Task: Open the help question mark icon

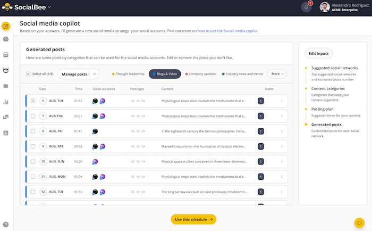Action: tap(6, 225)
